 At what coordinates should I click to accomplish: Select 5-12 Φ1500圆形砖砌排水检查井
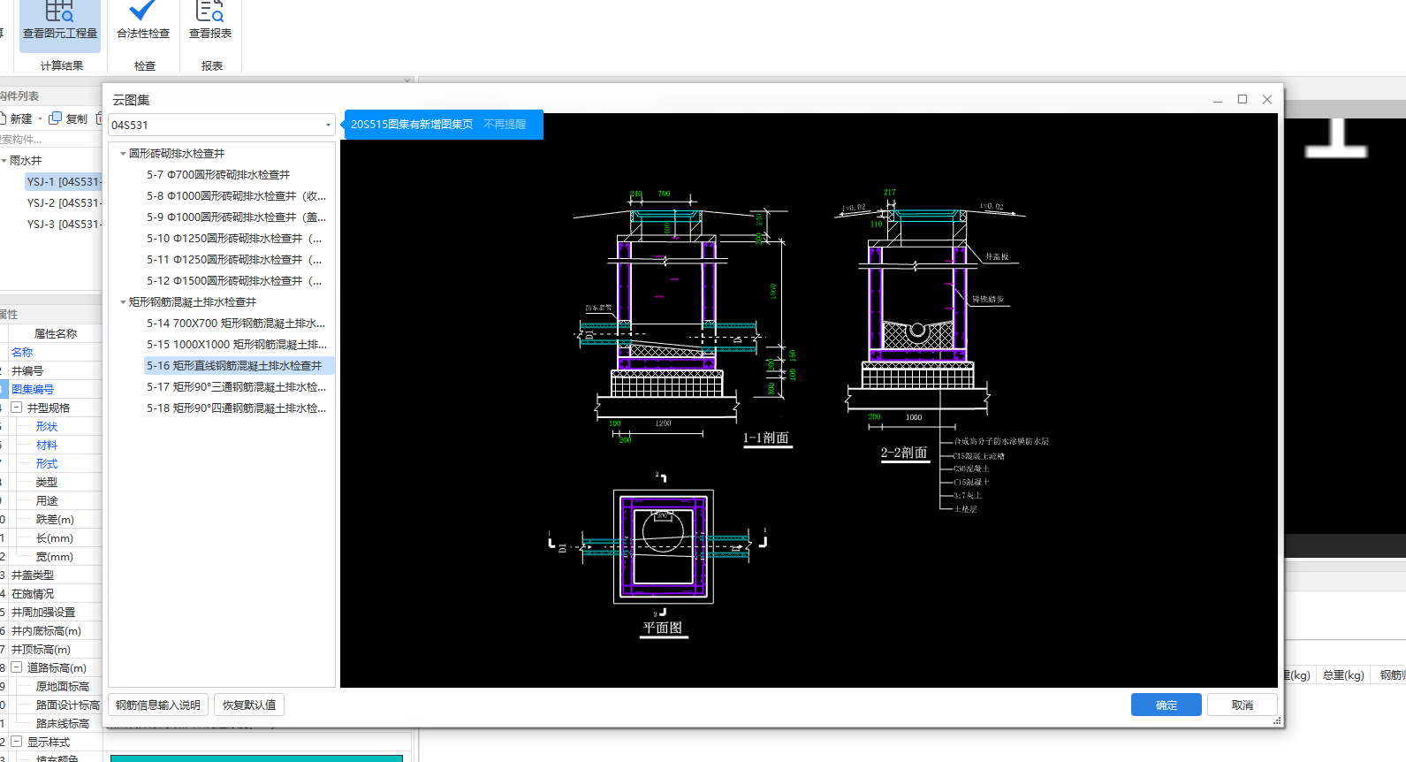[x=234, y=280]
